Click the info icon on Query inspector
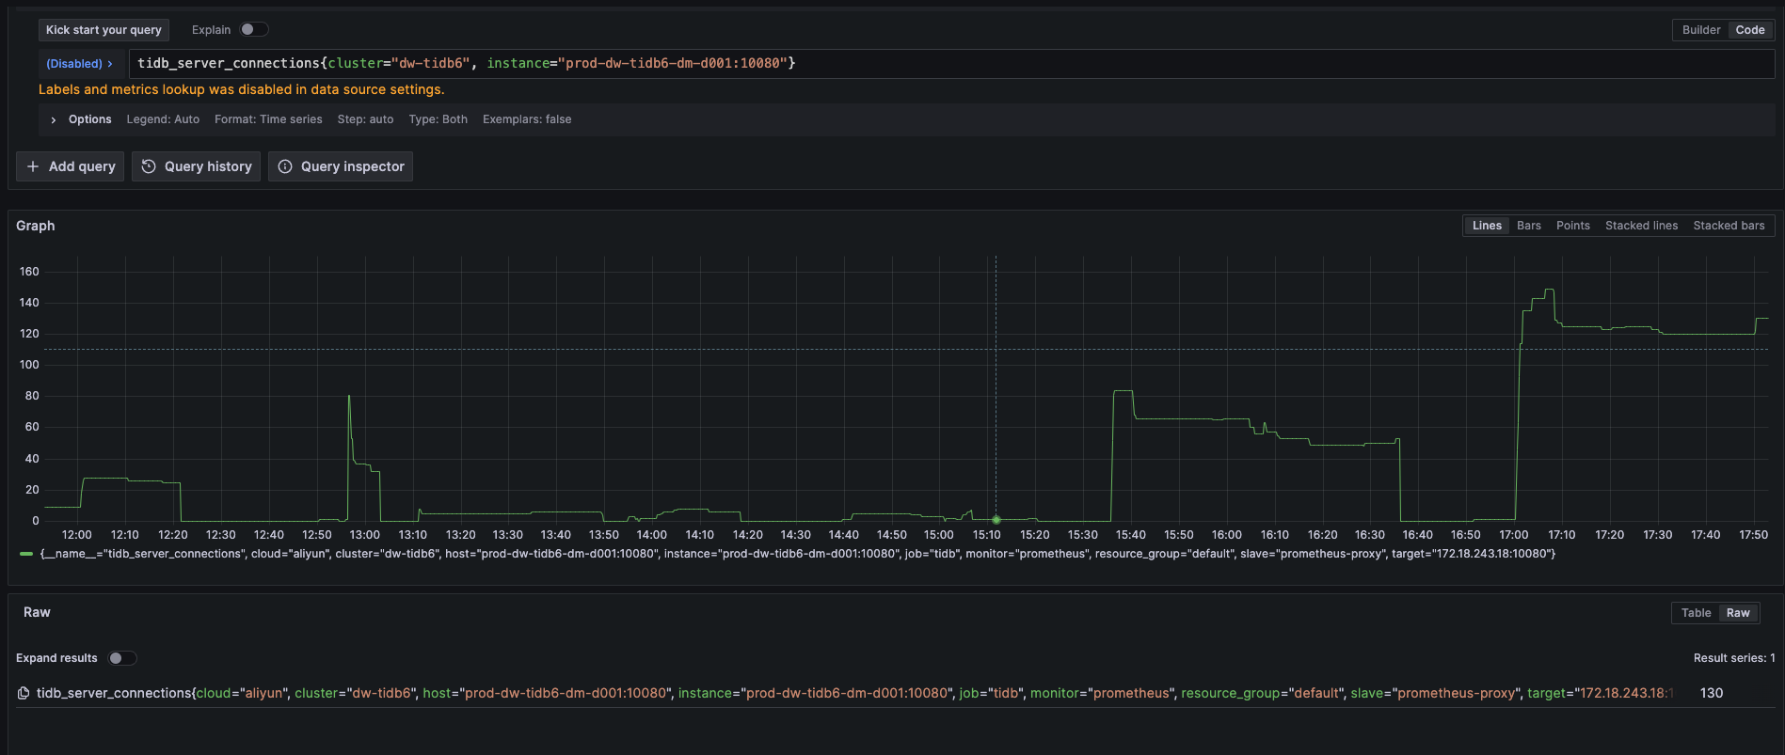Image resolution: width=1785 pixels, height=755 pixels. 285,166
